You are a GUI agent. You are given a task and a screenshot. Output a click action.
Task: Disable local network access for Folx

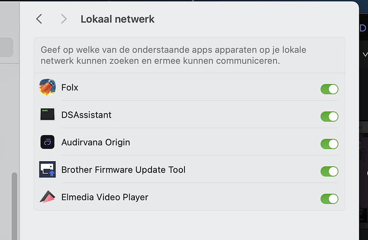[x=329, y=89]
